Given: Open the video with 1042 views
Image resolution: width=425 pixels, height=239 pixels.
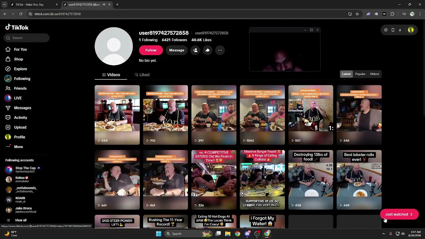Looking at the screenshot, I should (262, 115).
